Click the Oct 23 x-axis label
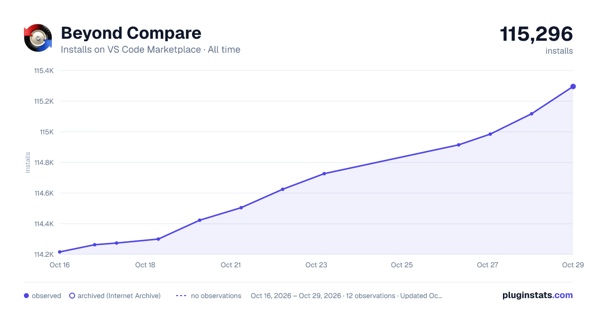This screenshot has height=313, width=597. click(316, 265)
